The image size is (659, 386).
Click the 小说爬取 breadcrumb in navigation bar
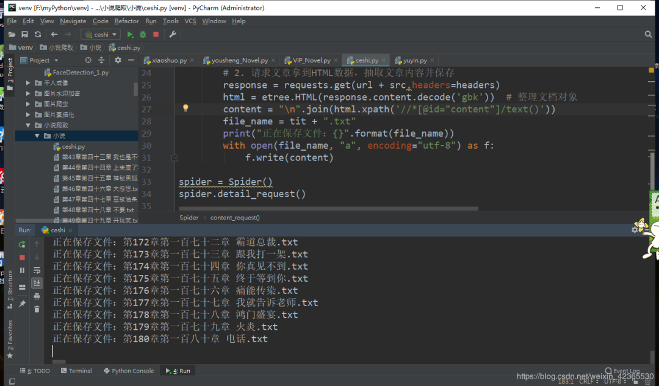click(x=57, y=48)
